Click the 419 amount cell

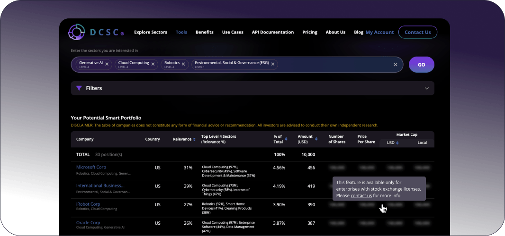point(311,186)
